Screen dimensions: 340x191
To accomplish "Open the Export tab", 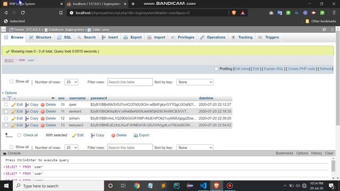I will (133, 38).
